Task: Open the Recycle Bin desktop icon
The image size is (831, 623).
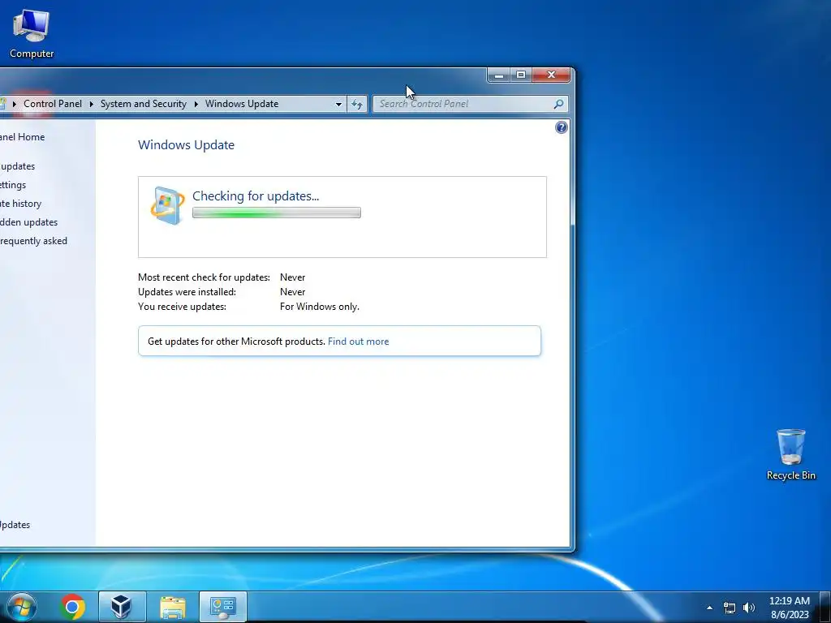Action: pyautogui.click(x=790, y=454)
